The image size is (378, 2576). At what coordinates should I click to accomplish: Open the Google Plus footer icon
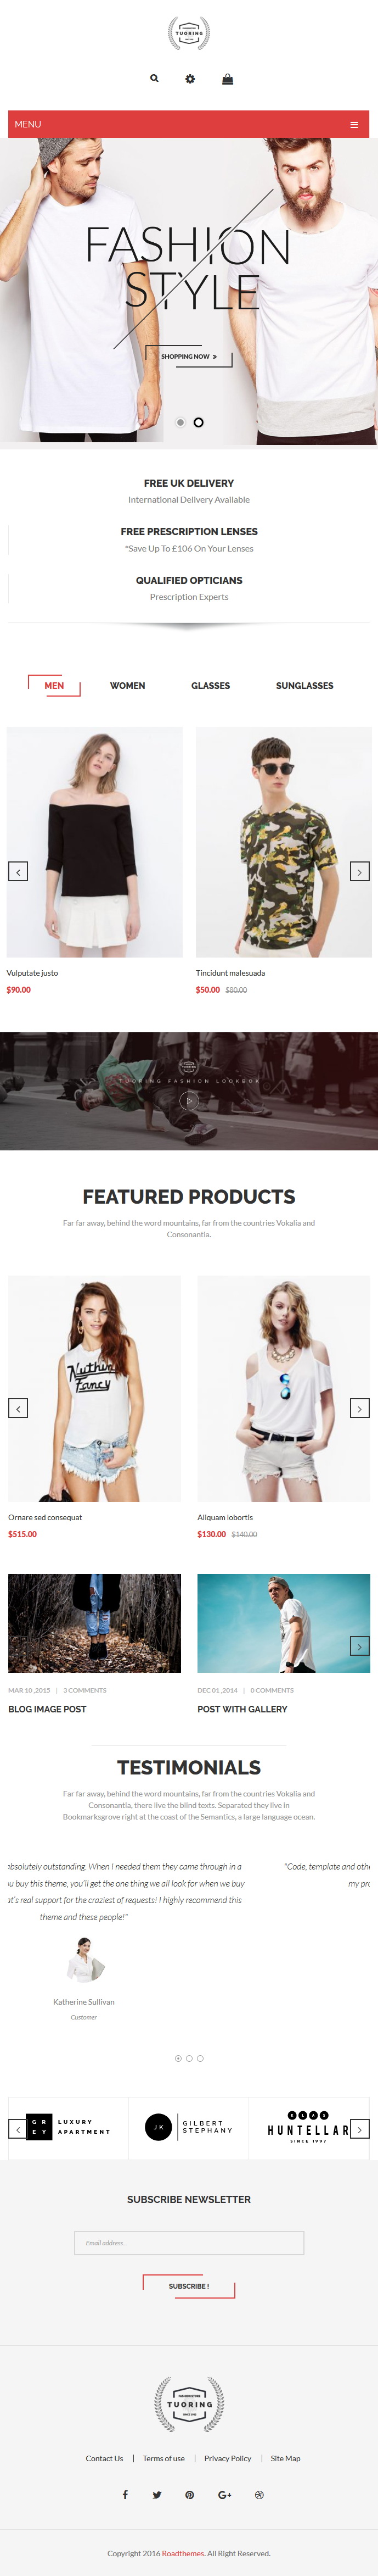[x=224, y=2494]
